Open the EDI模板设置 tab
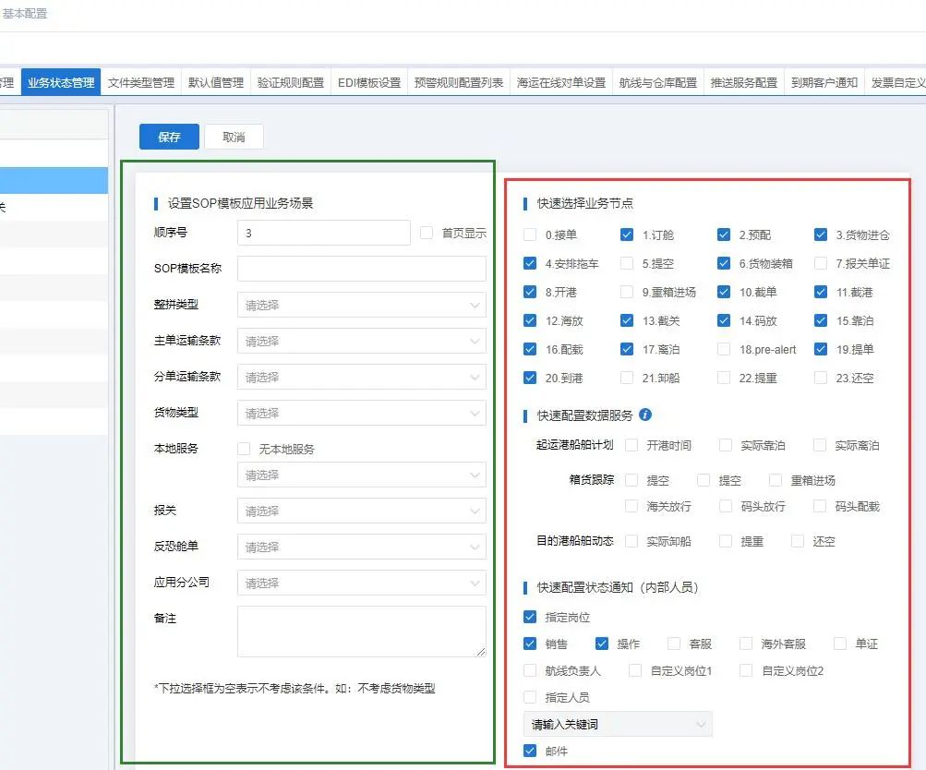The width and height of the screenshot is (926, 770). 369,82
